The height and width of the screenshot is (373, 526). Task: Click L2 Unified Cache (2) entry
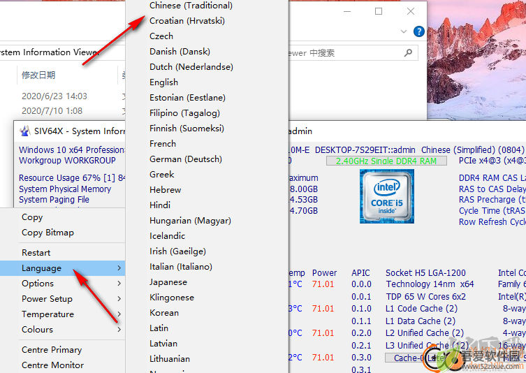[x=424, y=333]
